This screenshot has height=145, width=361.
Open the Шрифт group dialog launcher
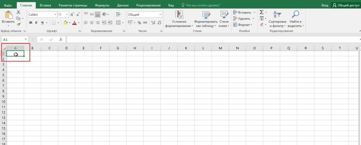pos(80,31)
